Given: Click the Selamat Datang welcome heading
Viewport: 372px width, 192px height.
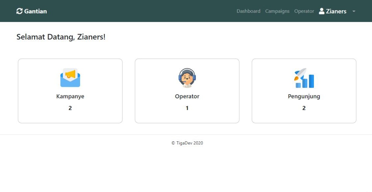Looking at the screenshot, I should [x=61, y=37].
